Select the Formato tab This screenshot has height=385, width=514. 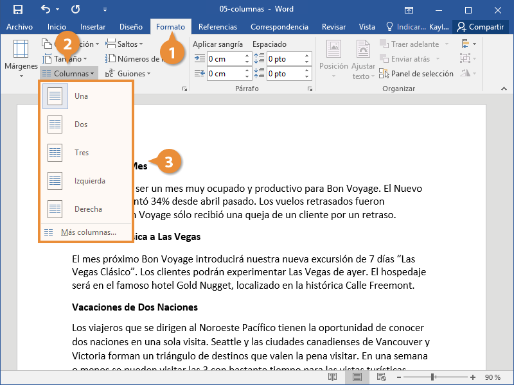pyautogui.click(x=170, y=27)
